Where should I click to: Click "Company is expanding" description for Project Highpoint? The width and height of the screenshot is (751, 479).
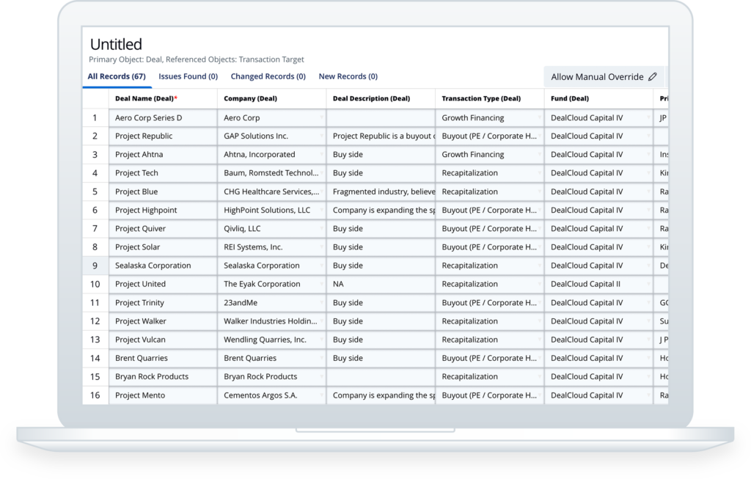[x=381, y=211]
